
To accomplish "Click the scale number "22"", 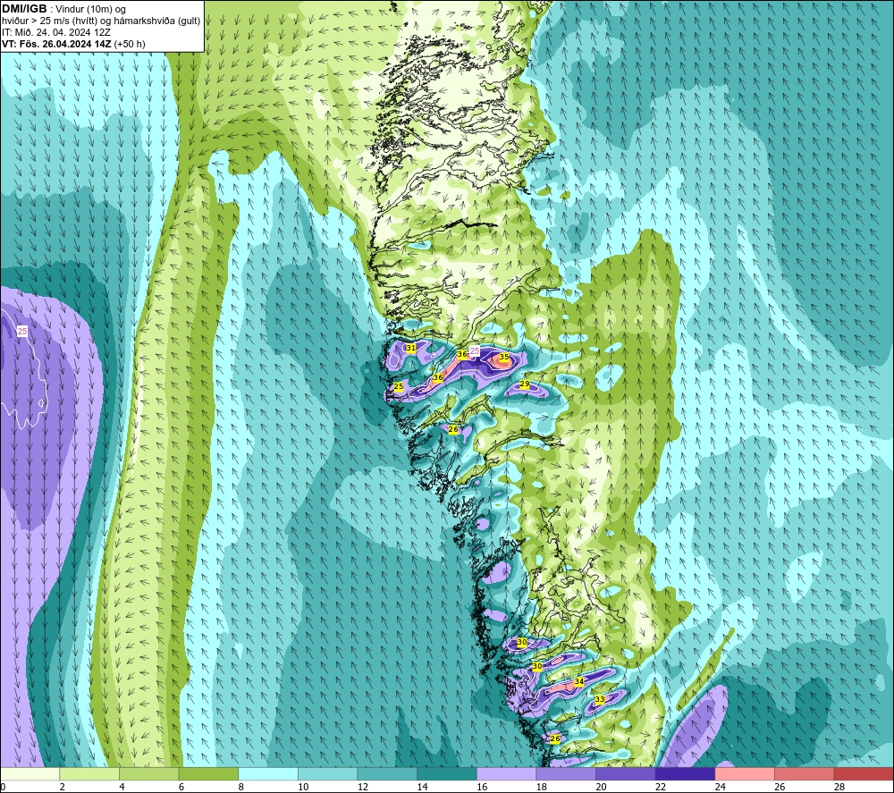I will point(661,787).
